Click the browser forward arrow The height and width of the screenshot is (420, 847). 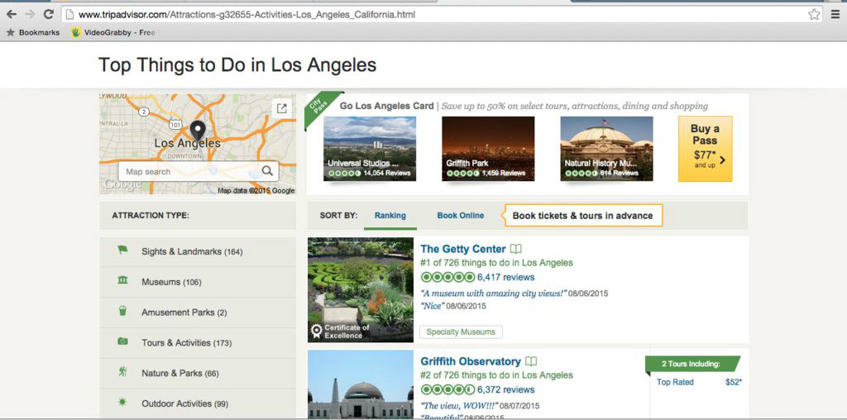pyautogui.click(x=31, y=15)
